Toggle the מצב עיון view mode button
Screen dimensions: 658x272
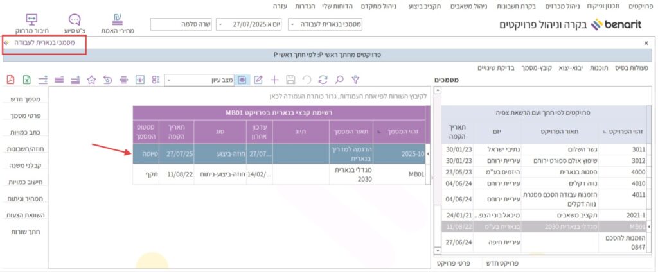tap(242, 80)
